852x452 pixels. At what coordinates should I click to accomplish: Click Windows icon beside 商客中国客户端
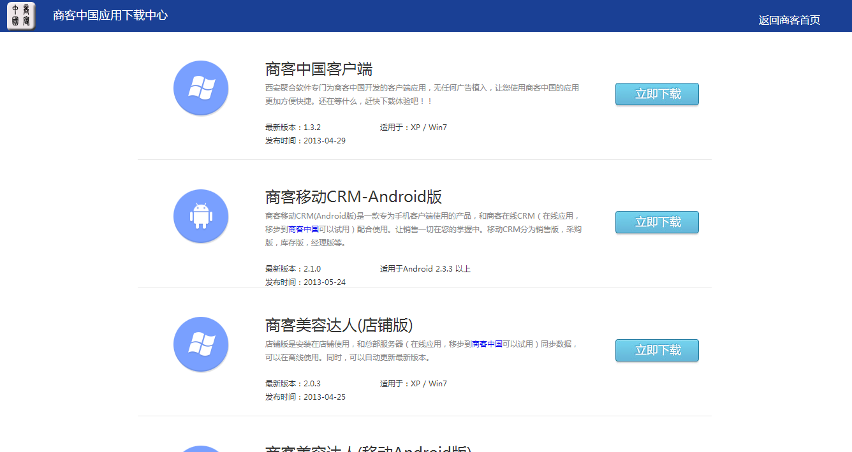[x=201, y=88]
